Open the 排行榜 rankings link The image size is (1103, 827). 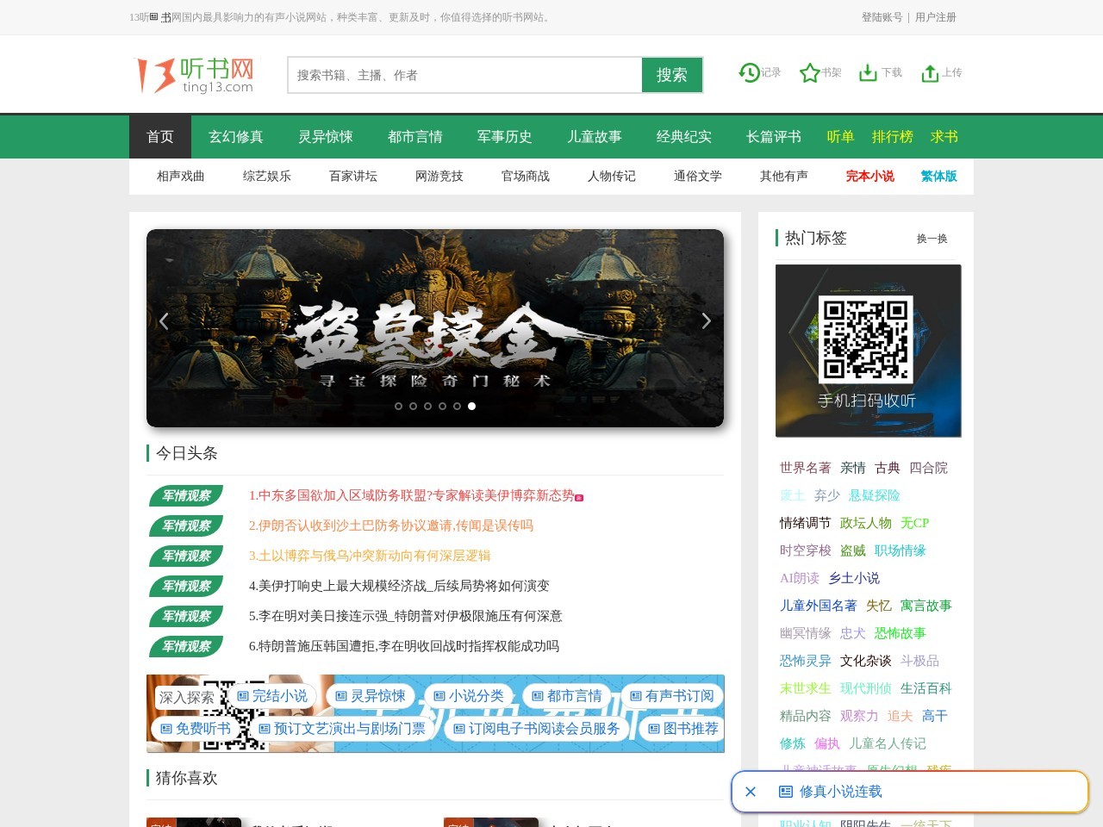click(x=893, y=137)
